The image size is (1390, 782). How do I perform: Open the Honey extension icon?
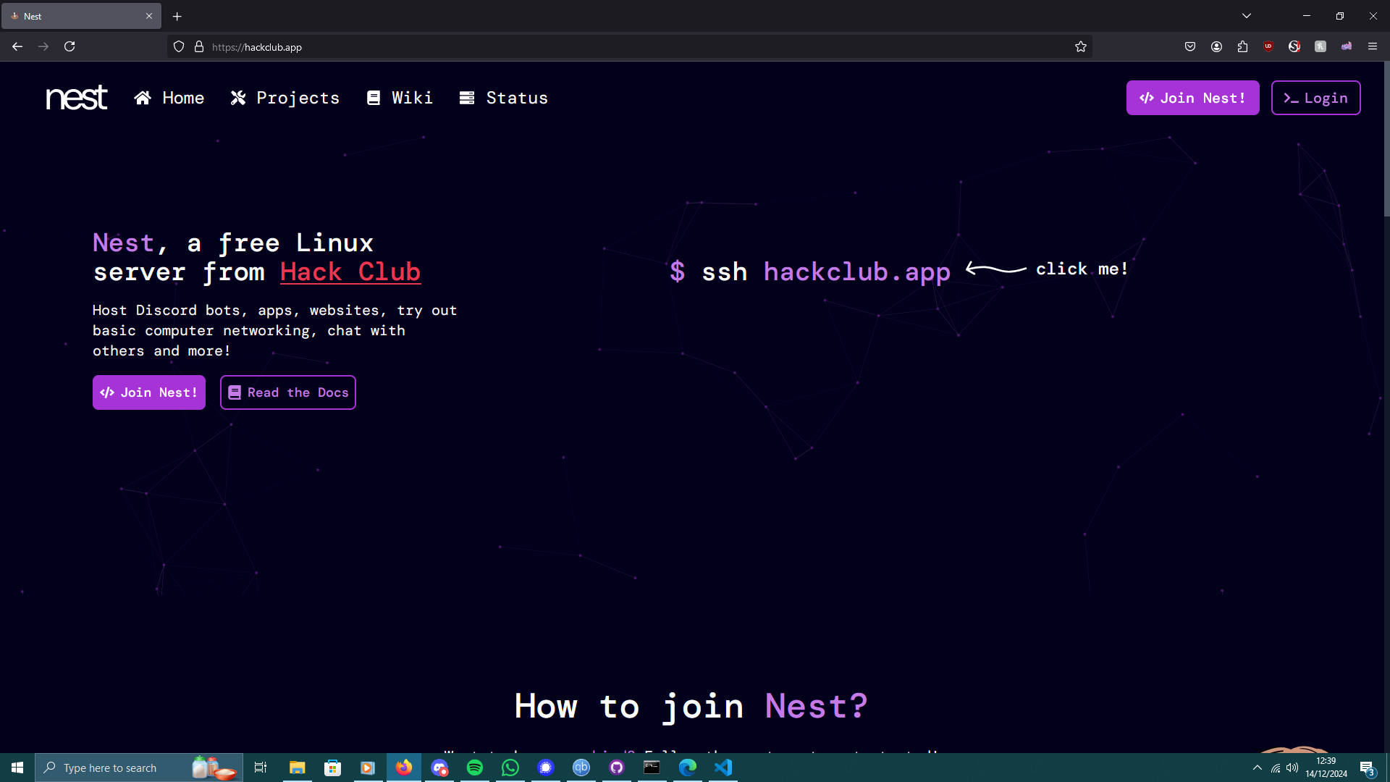[x=1320, y=47]
